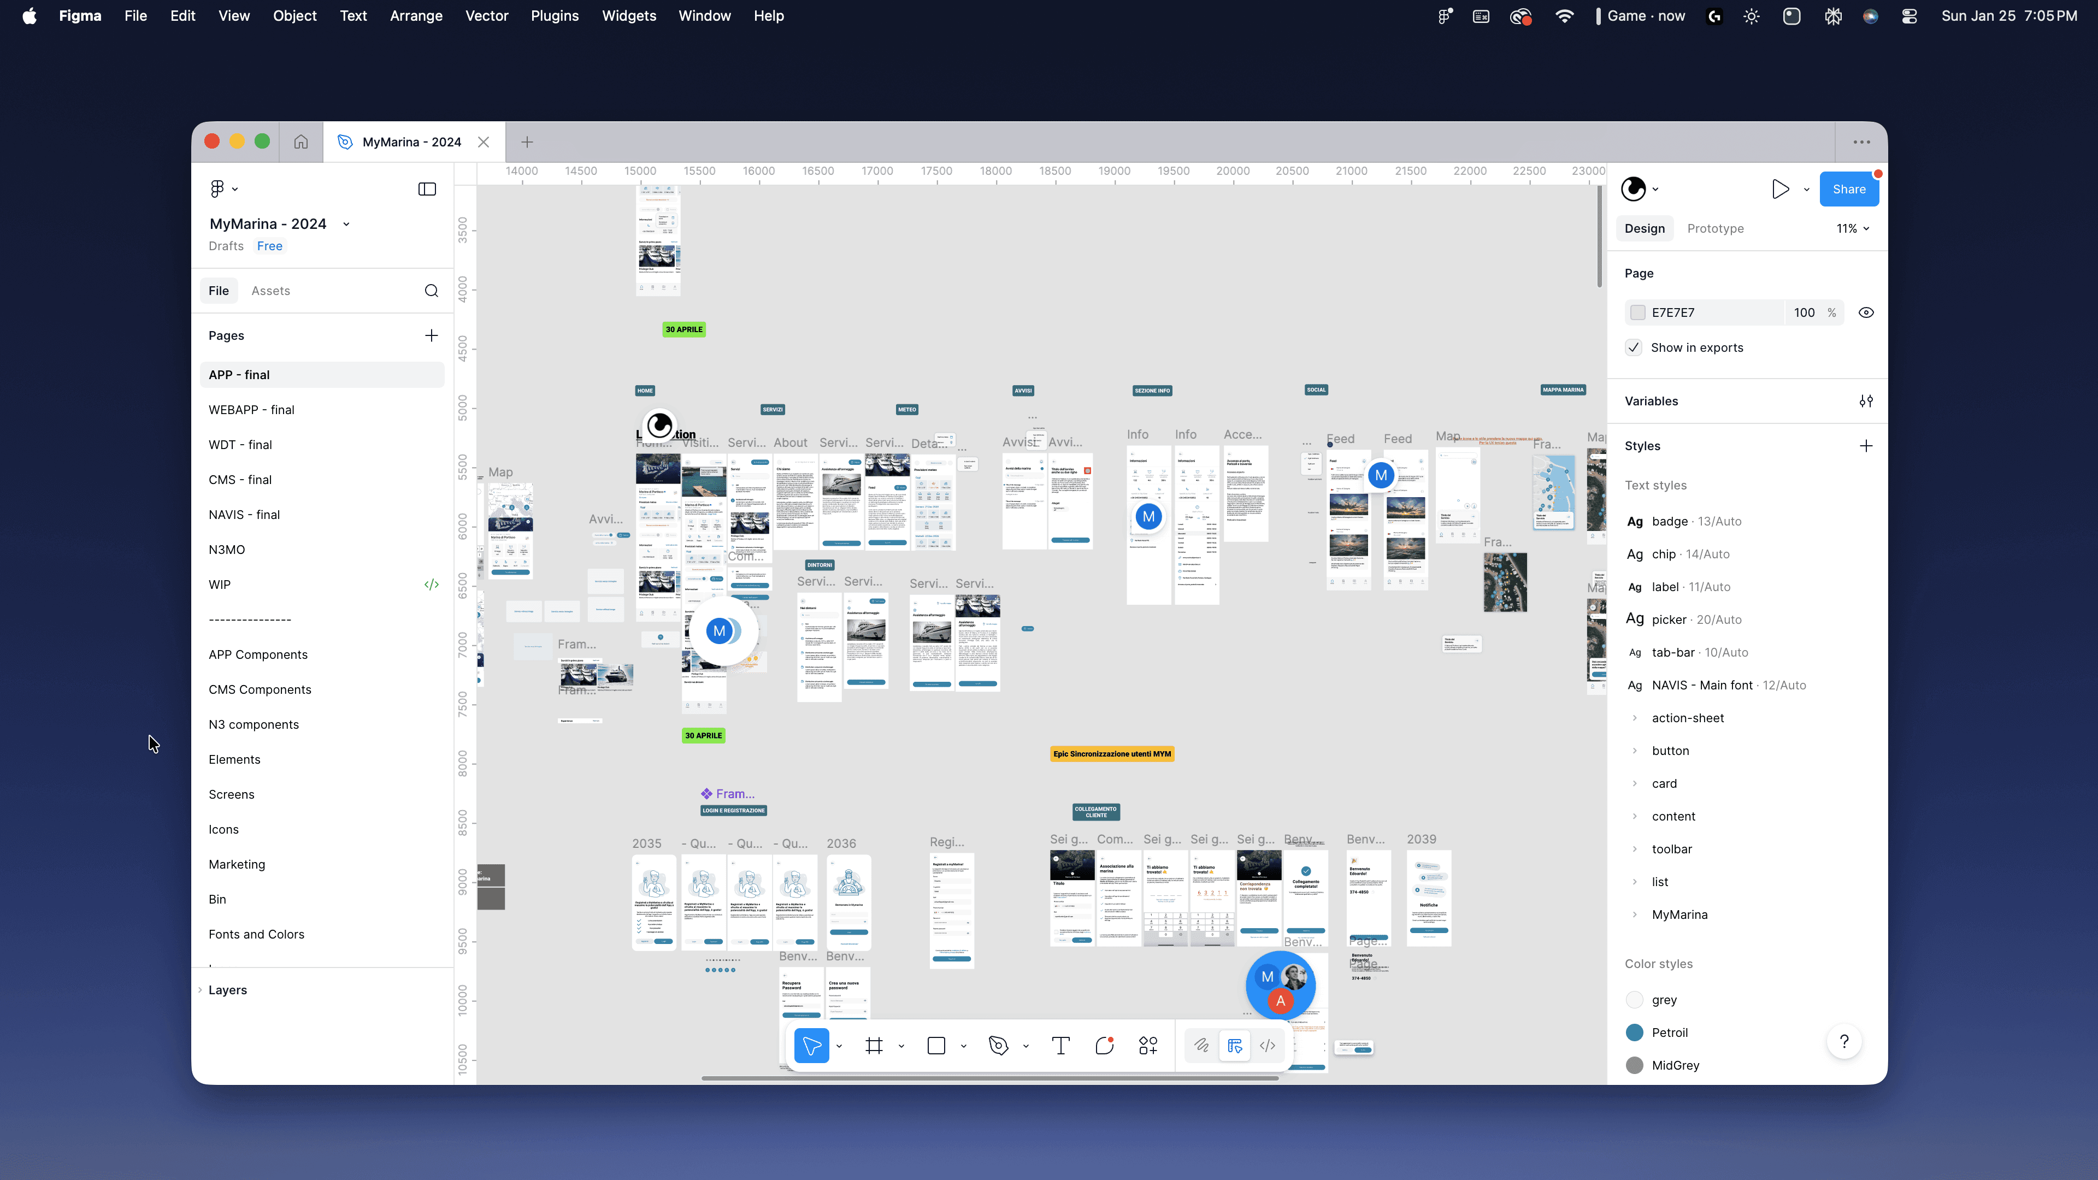Screen dimensions: 2098x1180
Task: Open the WEBAPP - final page
Action: coord(251,410)
